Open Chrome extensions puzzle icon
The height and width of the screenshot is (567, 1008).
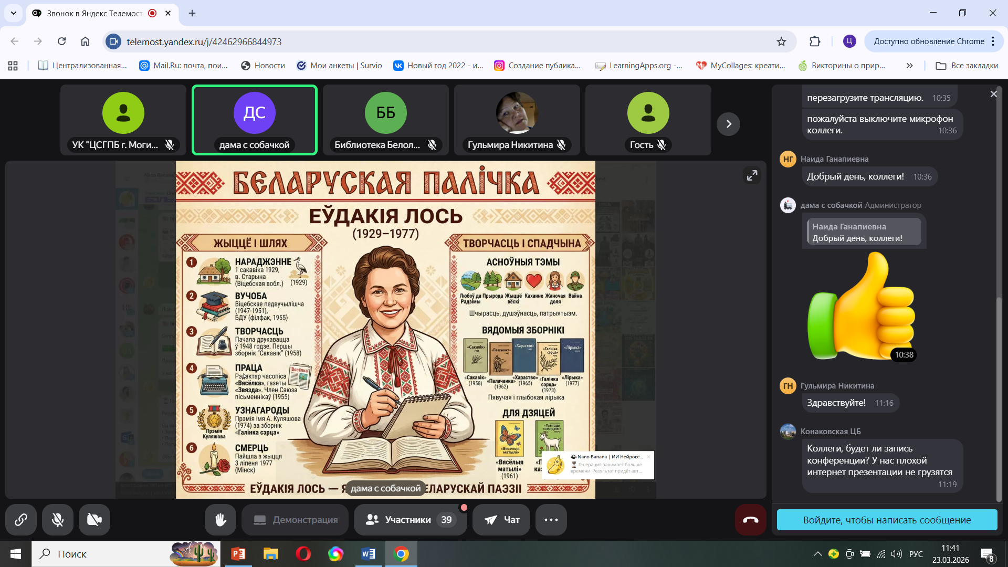point(815,41)
